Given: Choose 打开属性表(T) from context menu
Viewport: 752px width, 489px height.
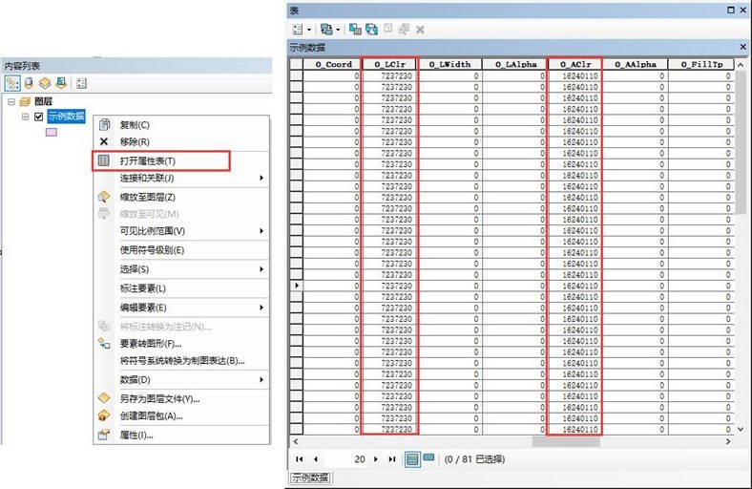Looking at the screenshot, I should coord(148,160).
